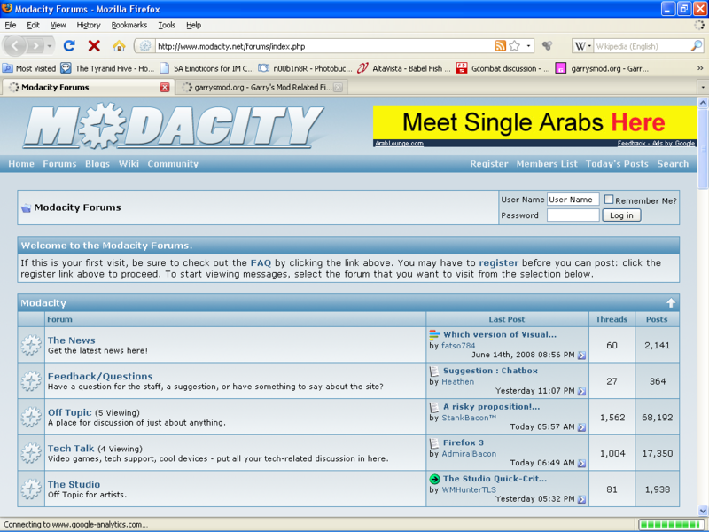Go to the Home page icon
This screenshot has width=709, height=532.
point(119,46)
